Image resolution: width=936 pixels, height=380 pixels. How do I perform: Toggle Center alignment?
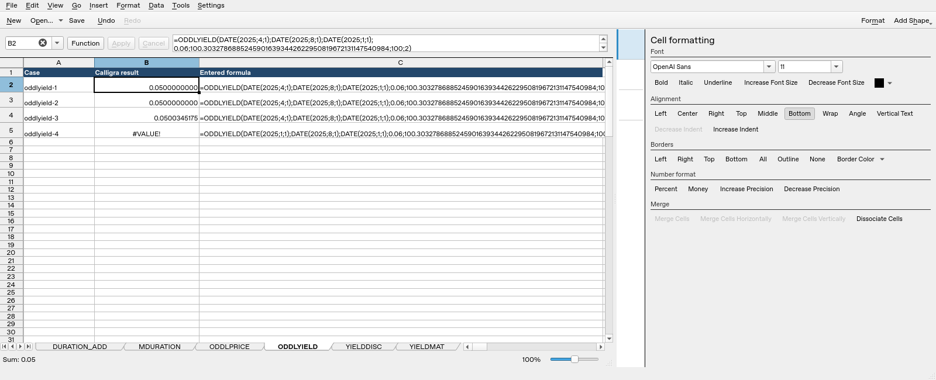pos(687,113)
